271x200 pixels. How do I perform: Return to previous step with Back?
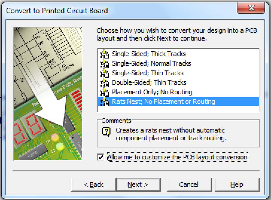coord(94,185)
